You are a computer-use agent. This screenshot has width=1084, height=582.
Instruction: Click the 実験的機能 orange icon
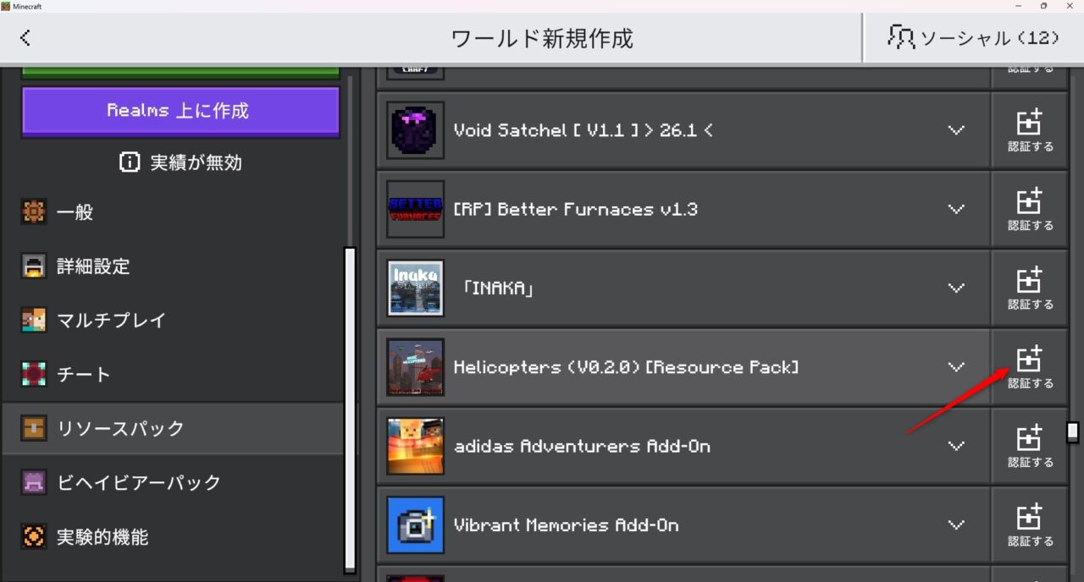pos(34,537)
